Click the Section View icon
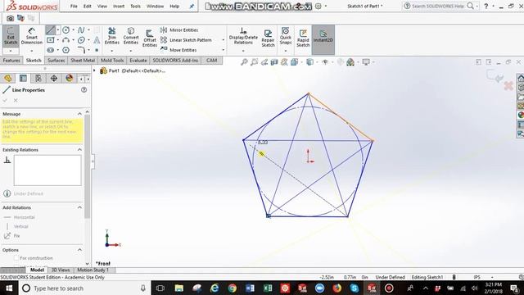Screen dimensions: 524x295 (x=274, y=62)
